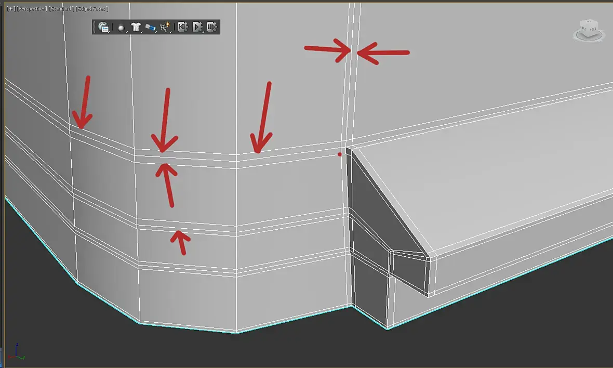The width and height of the screenshot is (613, 368).
Task: Step simulation forward one frame
Action: coord(212,27)
